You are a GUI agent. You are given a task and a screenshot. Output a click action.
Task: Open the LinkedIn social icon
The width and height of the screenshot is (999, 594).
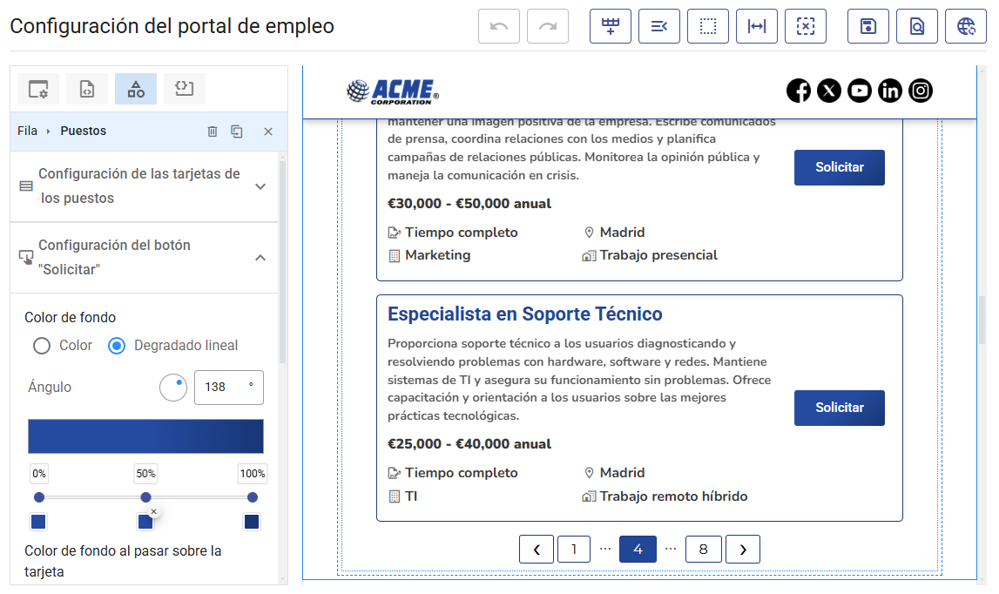pyautogui.click(x=889, y=91)
